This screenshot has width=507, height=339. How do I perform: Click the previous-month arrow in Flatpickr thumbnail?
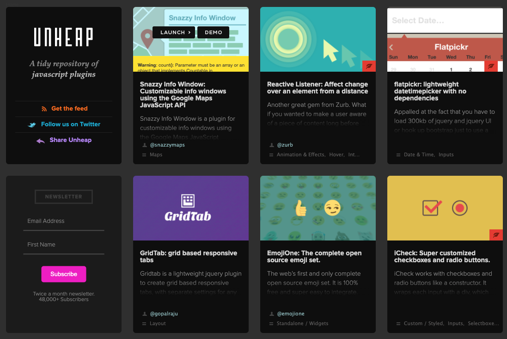point(391,47)
